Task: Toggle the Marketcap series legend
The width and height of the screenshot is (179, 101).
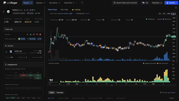Action: 150,19
